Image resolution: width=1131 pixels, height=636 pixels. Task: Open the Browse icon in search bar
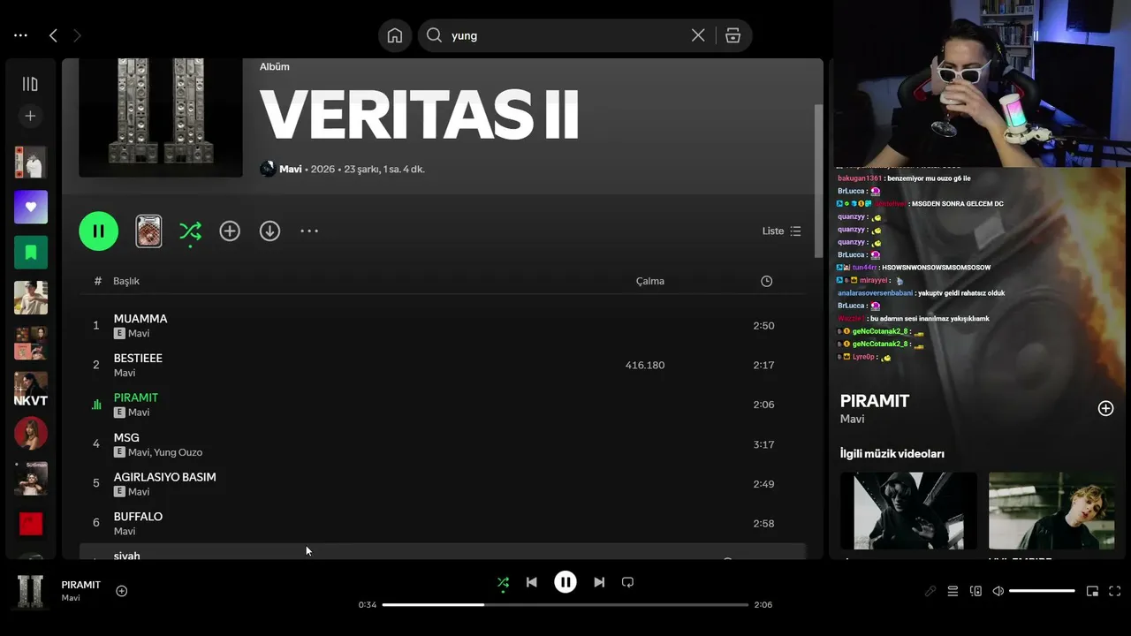pyautogui.click(x=732, y=35)
